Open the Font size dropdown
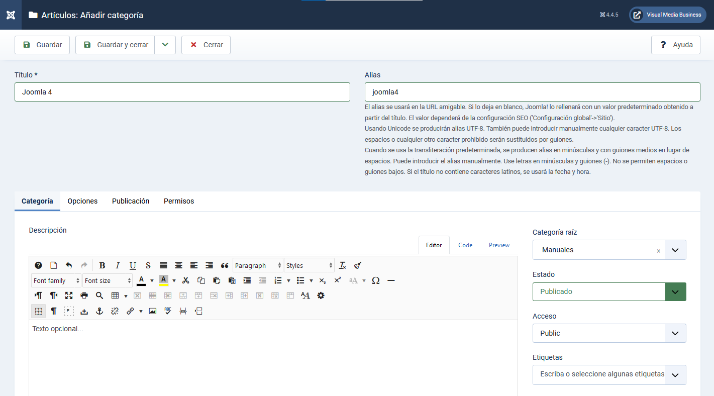 [108, 280]
